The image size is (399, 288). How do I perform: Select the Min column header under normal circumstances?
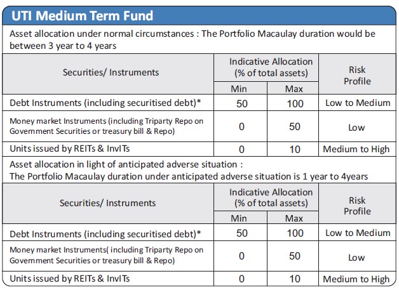coord(242,89)
